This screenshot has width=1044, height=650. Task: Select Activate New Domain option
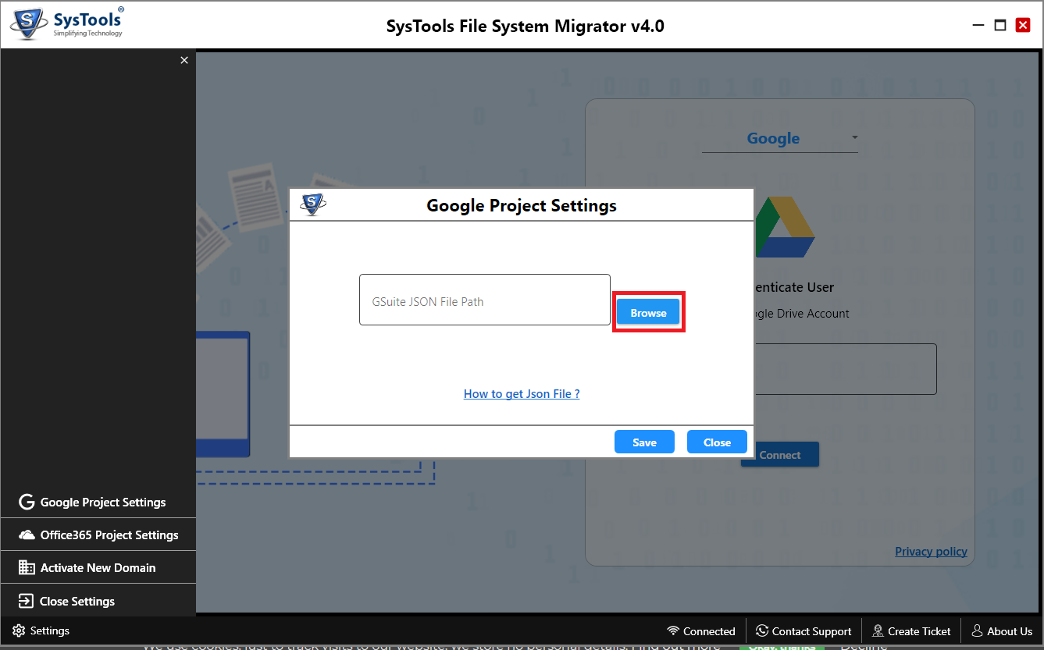coord(98,567)
